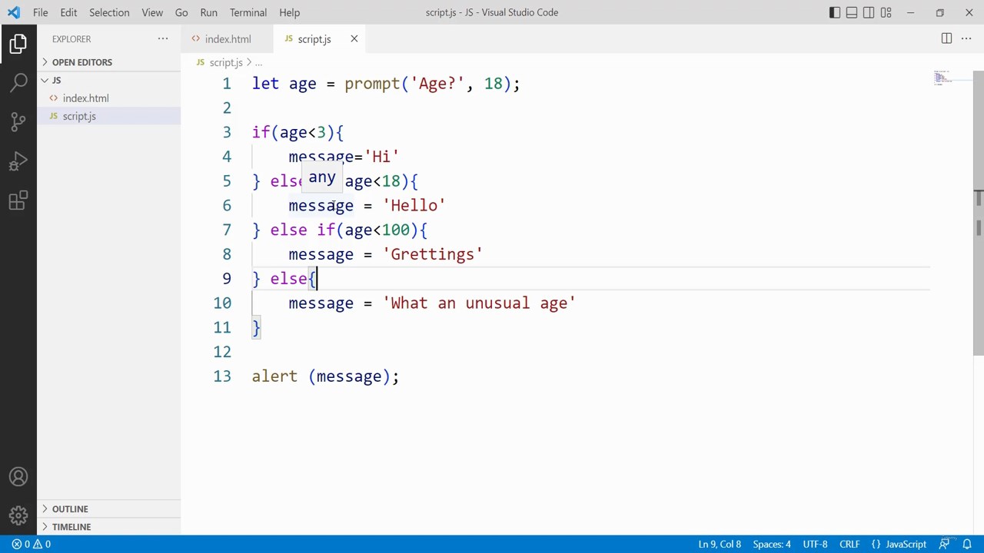984x553 pixels.
Task: Open Explorer panel more actions ellipsis
Action: [x=163, y=38]
